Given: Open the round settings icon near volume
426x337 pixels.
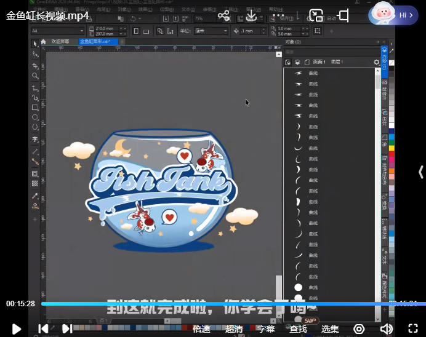Looking at the screenshot, I should (x=359, y=329).
